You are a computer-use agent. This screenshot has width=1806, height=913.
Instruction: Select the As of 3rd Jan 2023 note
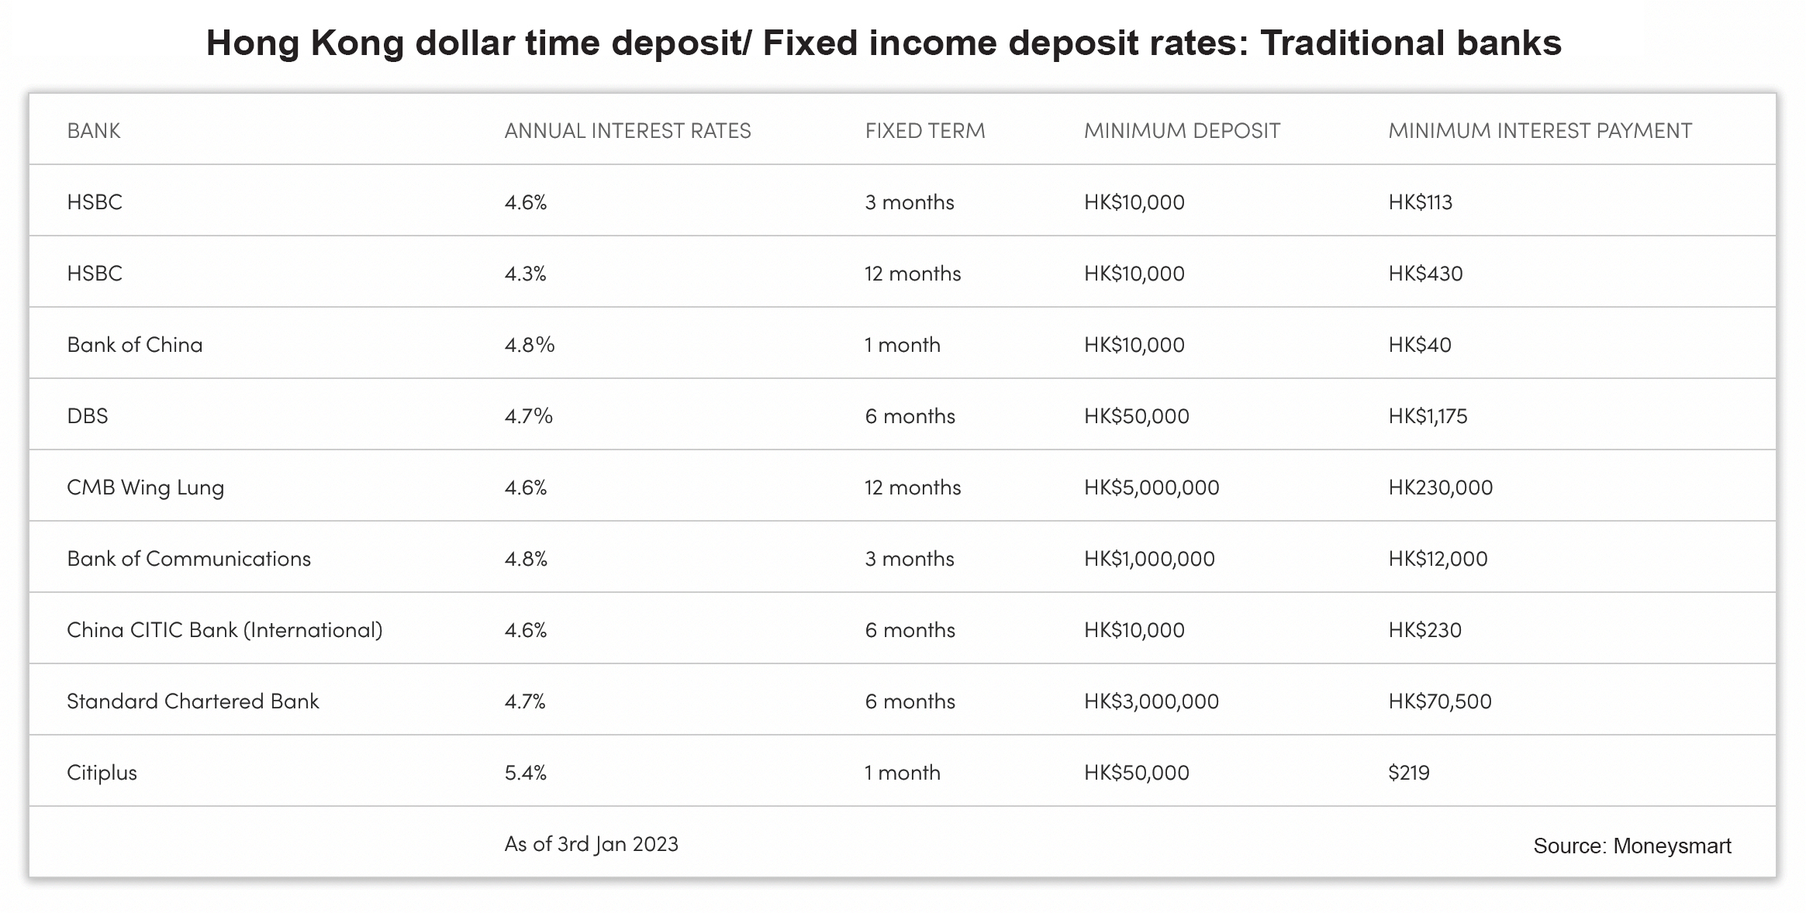click(x=592, y=844)
